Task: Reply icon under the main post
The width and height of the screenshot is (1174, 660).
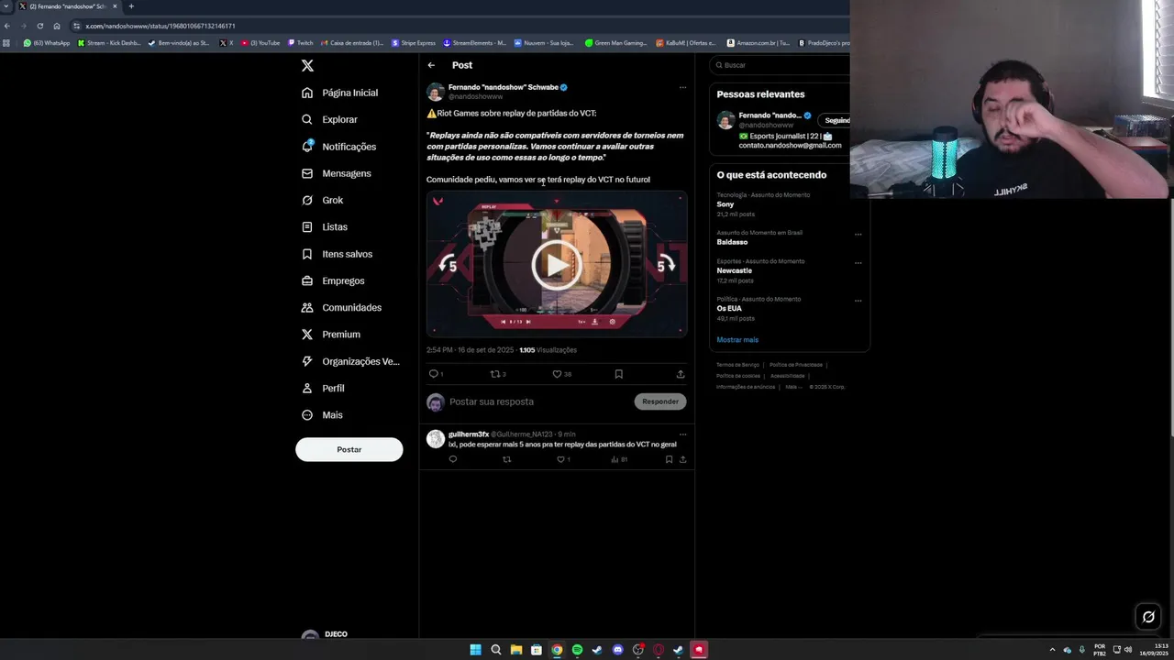Action: point(434,374)
